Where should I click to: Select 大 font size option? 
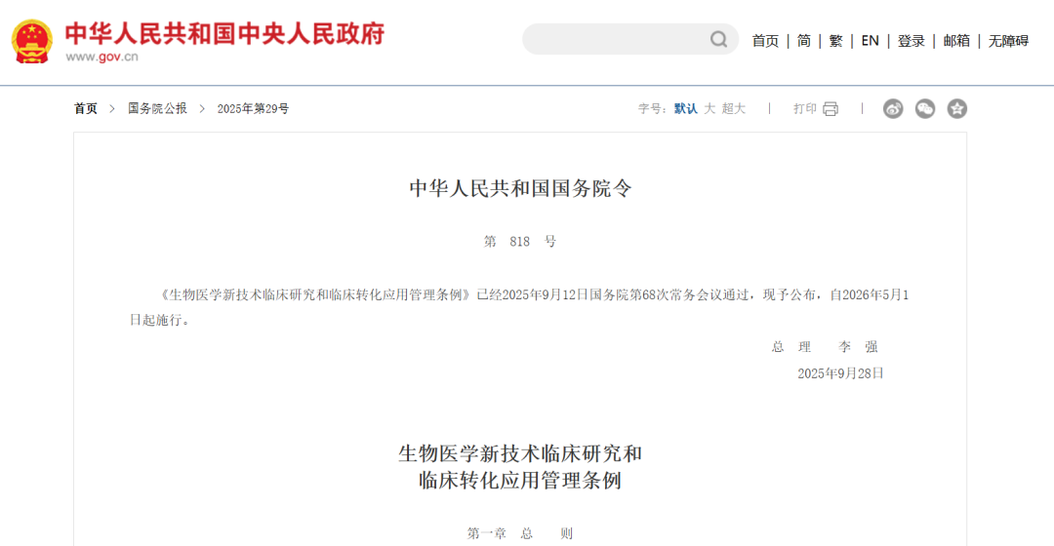709,109
